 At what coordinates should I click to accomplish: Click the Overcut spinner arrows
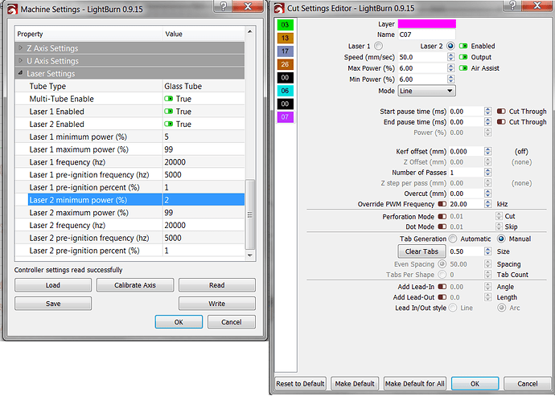[487, 194]
